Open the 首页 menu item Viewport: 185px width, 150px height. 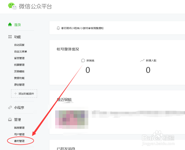pyautogui.click(x=17, y=25)
